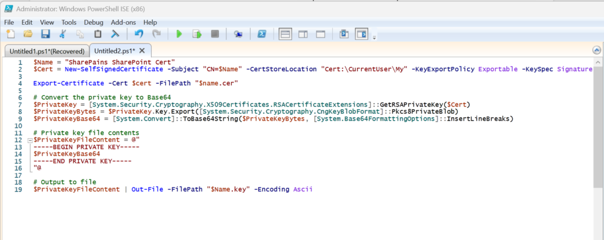Open the Help menu
This screenshot has height=240, width=604.
pyautogui.click(x=150, y=22)
